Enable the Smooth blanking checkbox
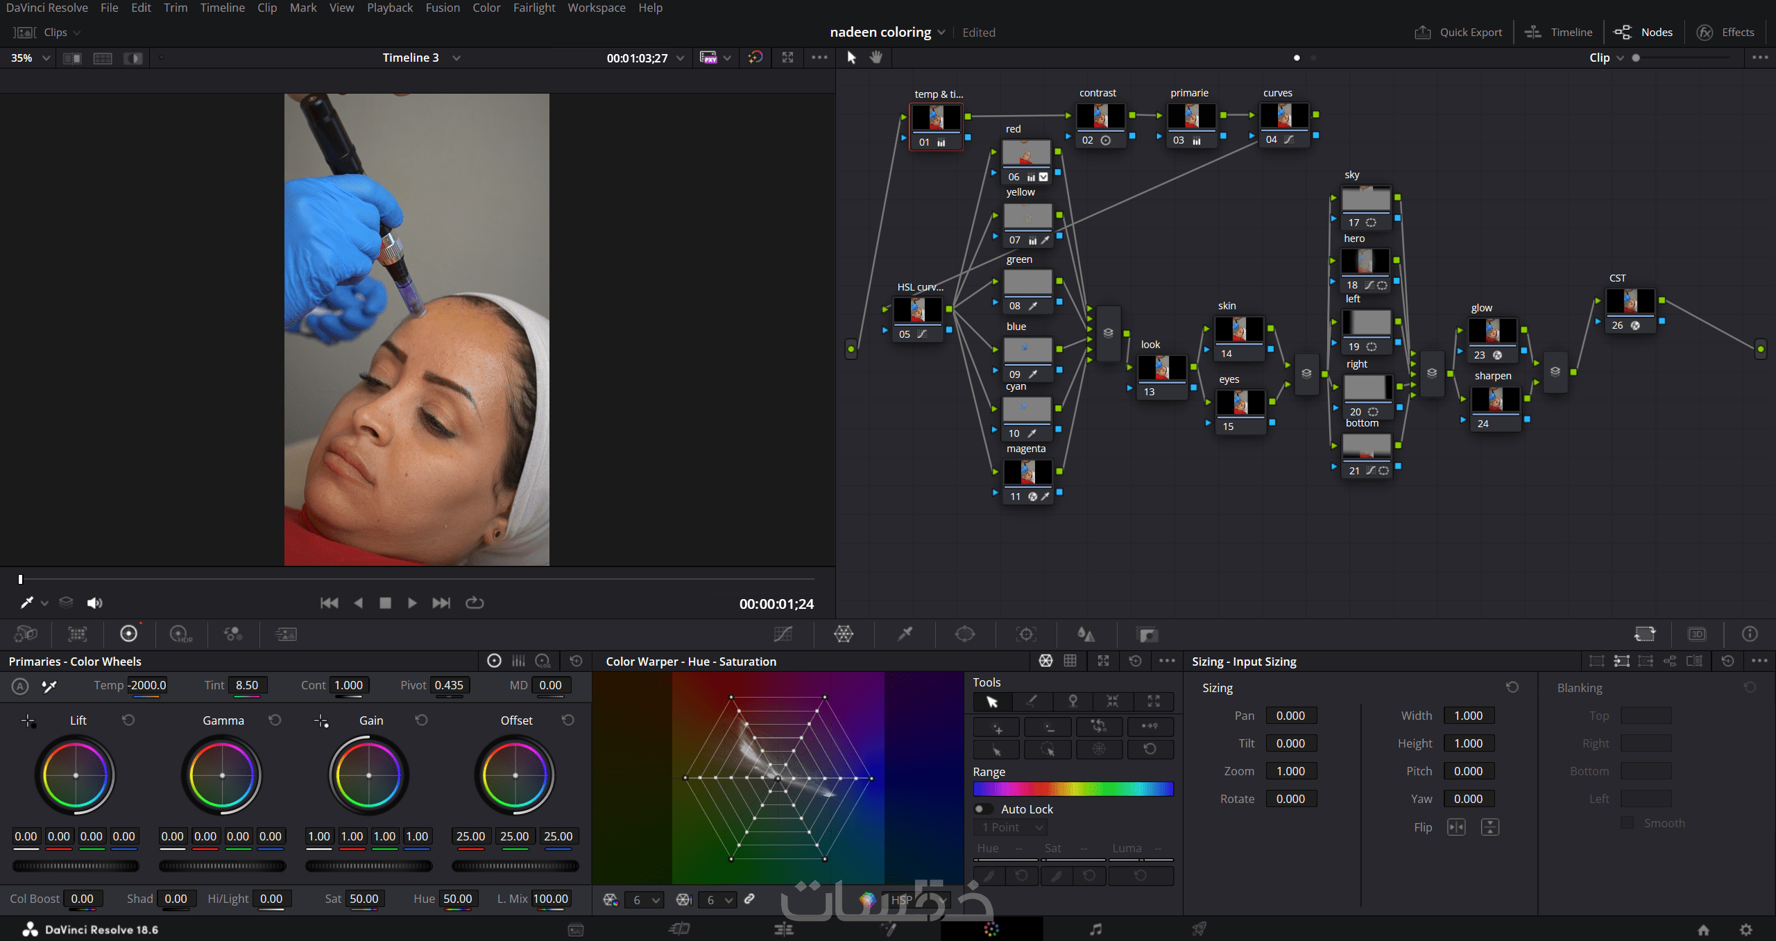This screenshot has width=1776, height=941. click(x=1627, y=823)
